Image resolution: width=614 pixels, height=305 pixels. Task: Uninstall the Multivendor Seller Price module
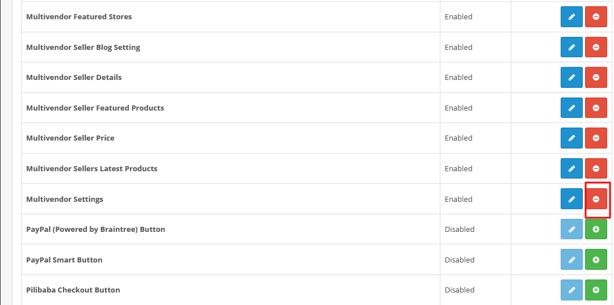tap(596, 138)
